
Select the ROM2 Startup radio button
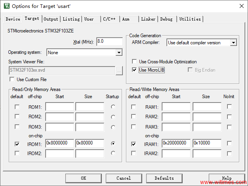113,117
